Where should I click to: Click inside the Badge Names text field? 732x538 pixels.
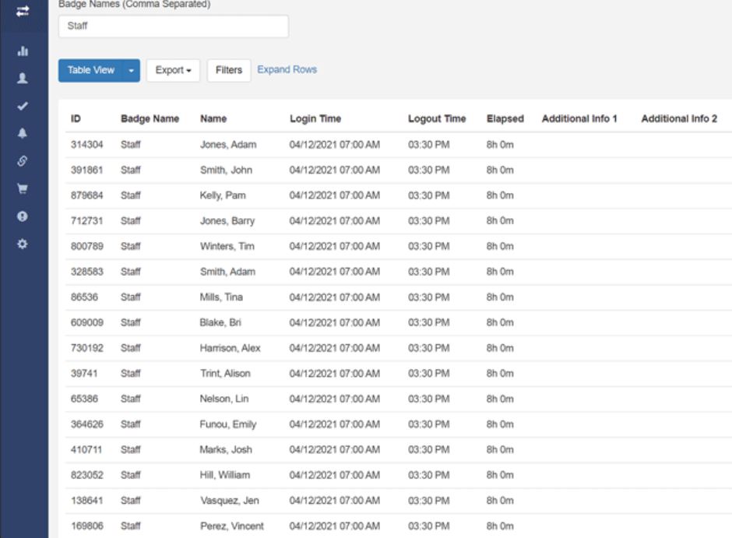[x=173, y=25]
